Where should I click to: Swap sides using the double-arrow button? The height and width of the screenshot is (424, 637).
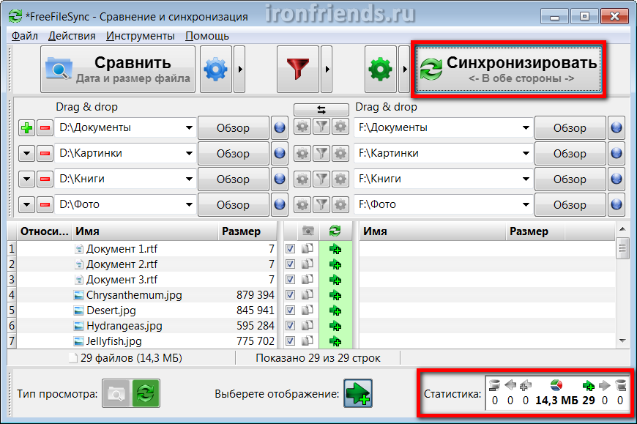[x=321, y=109]
